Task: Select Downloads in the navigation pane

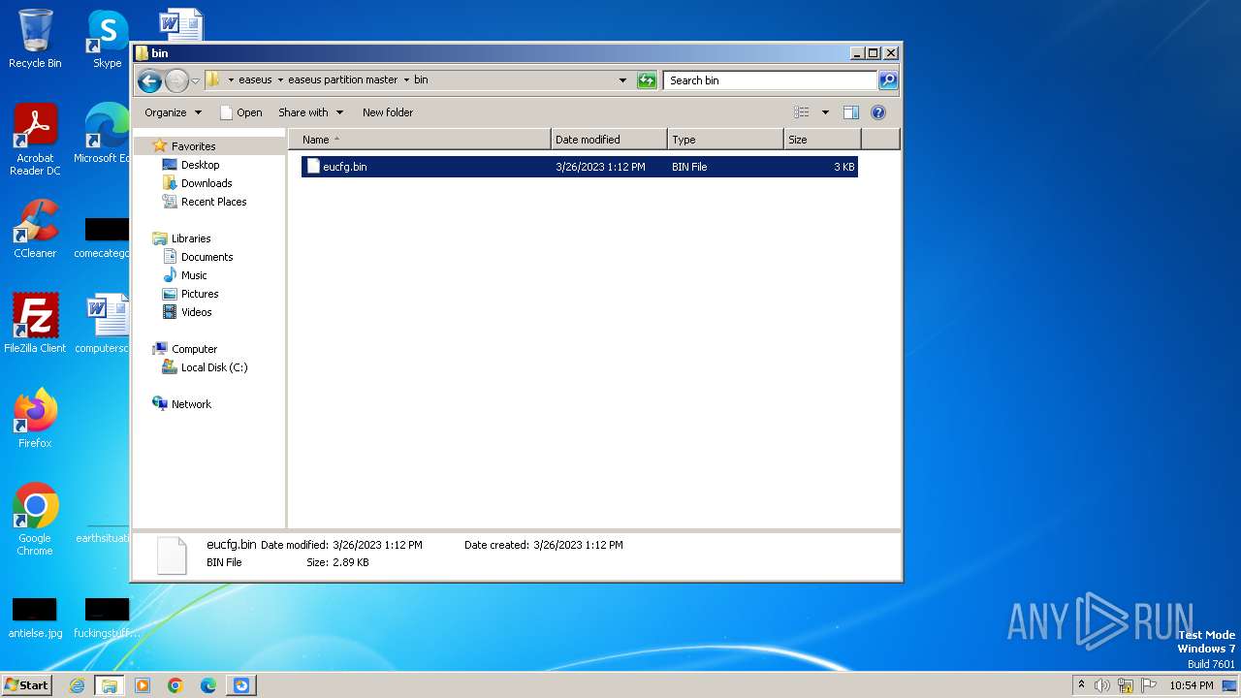Action: tap(206, 183)
